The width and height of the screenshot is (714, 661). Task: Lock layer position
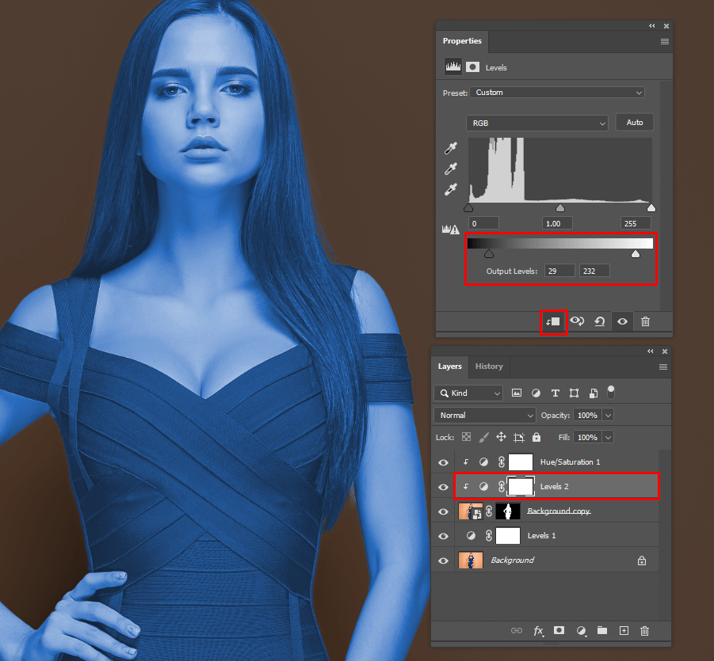(501, 437)
